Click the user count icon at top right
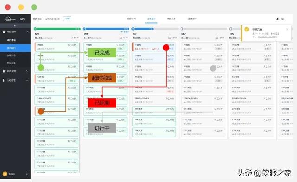This screenshot has height=182, width=297. (x=278, y=19)
